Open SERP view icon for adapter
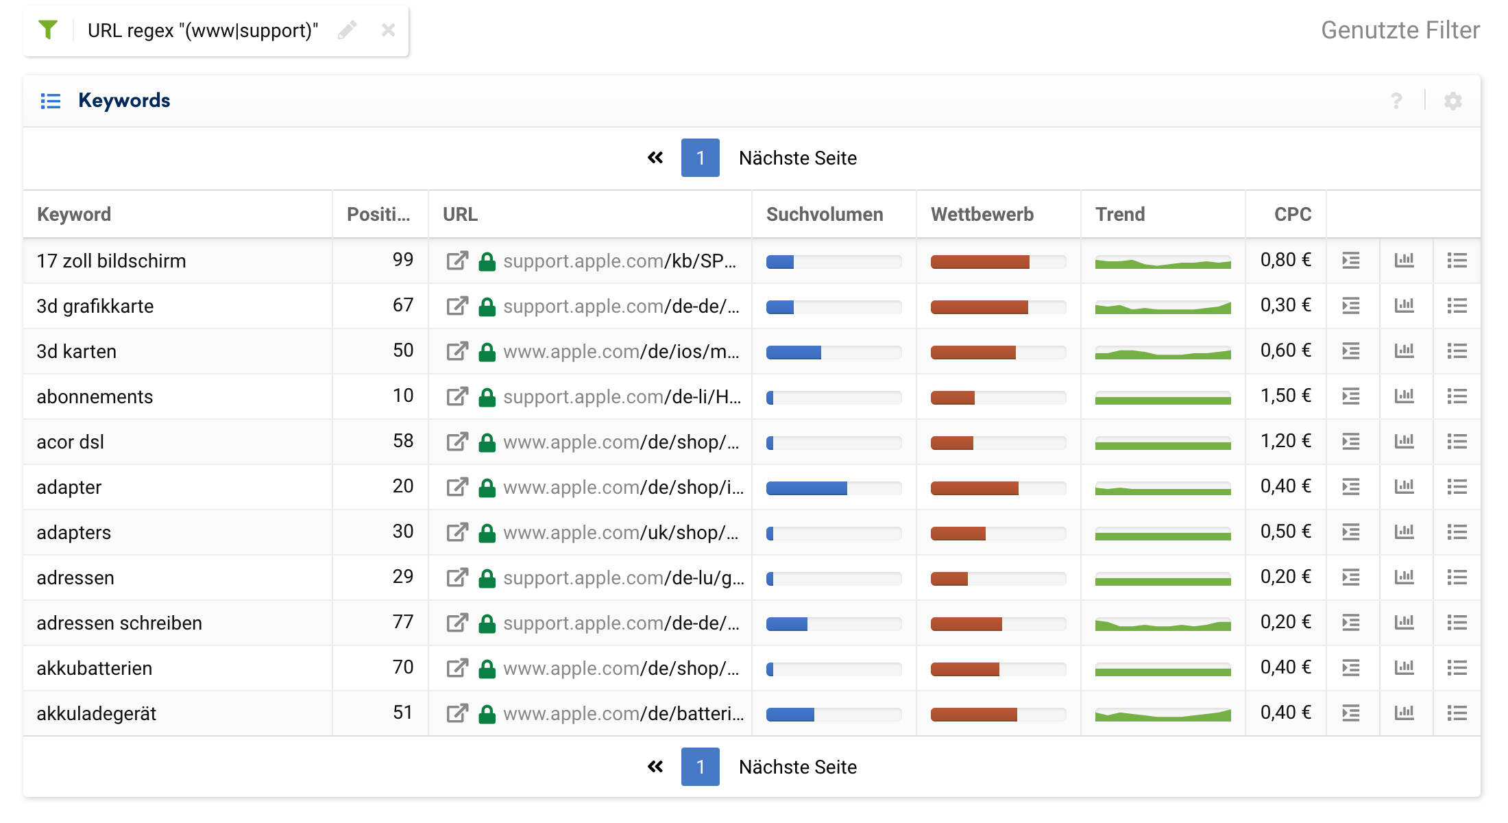 point(1351,487)
